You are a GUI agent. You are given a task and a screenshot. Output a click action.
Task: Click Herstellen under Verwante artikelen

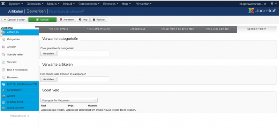click(48, 79)
